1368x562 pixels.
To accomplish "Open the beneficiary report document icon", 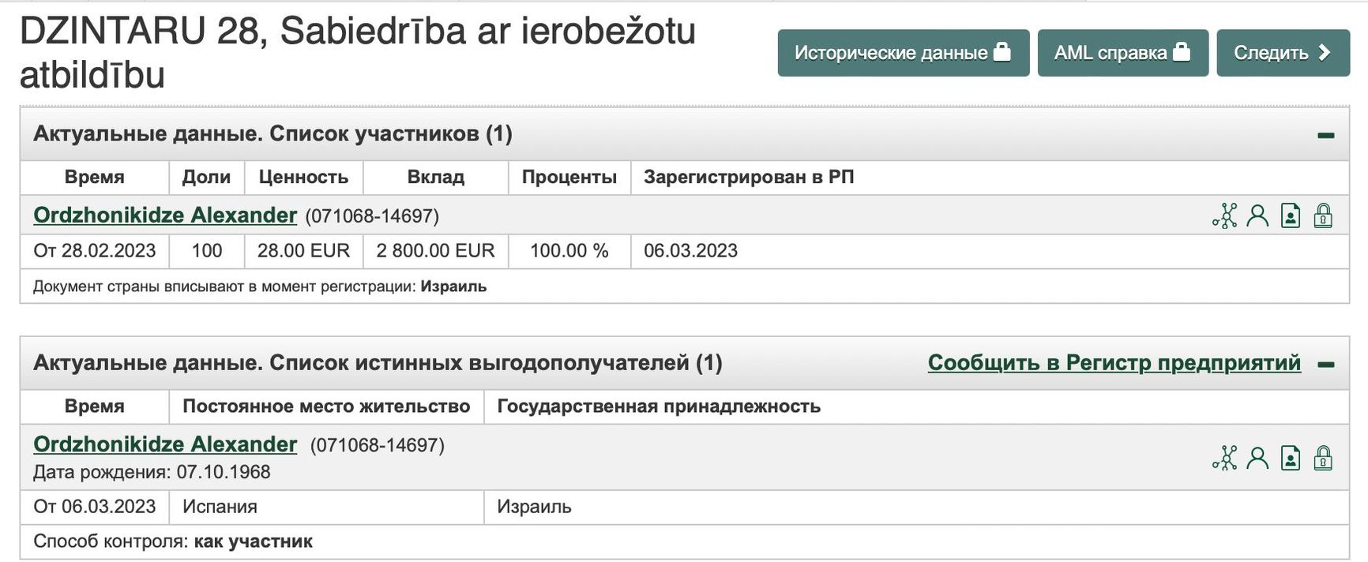I will [1291, 455].
